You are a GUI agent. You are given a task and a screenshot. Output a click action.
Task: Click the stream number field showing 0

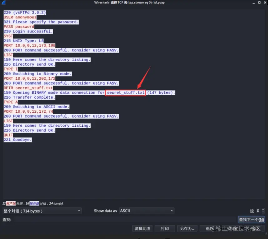coord(258,211)
